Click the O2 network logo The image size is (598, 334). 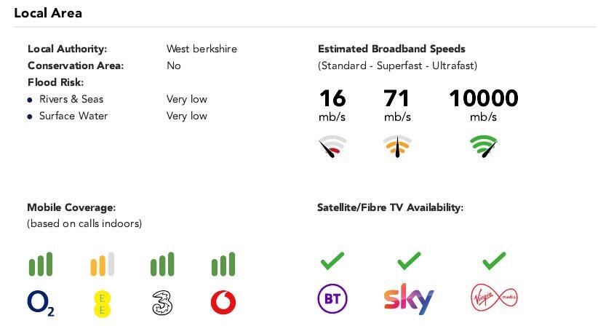click(41, 303)
